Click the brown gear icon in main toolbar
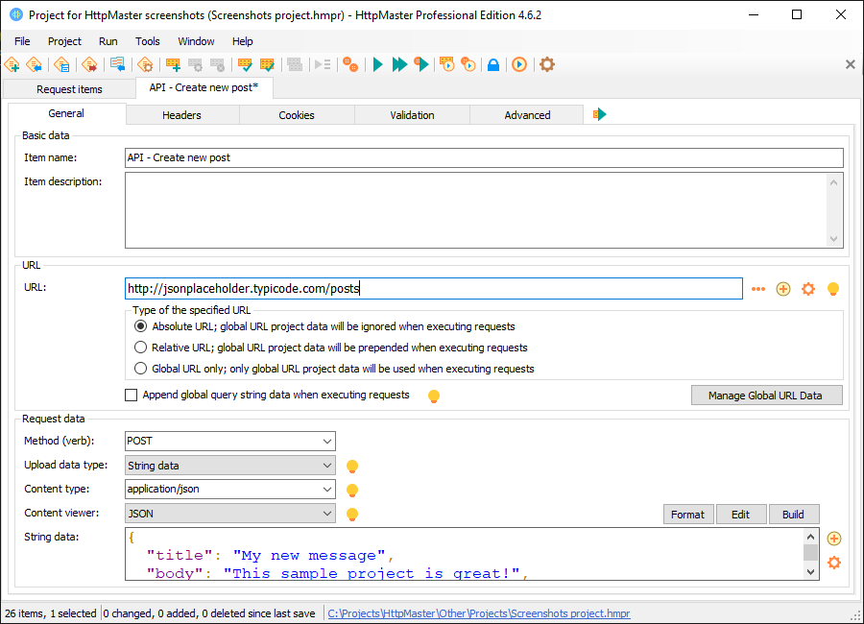This screenshot has height=624, width=864. [547, 64]
